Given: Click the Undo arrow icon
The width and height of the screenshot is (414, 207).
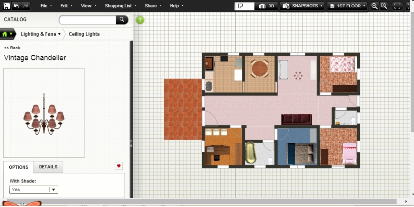Looking at the screenshot, I should 16,6.
